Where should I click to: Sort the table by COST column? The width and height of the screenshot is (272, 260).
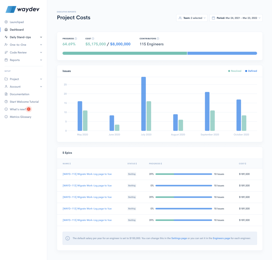pyautogui.click(x=242, y=164)
